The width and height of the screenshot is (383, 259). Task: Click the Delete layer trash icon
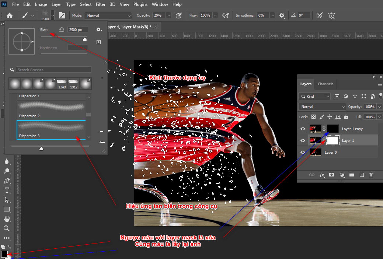point(371,175)
